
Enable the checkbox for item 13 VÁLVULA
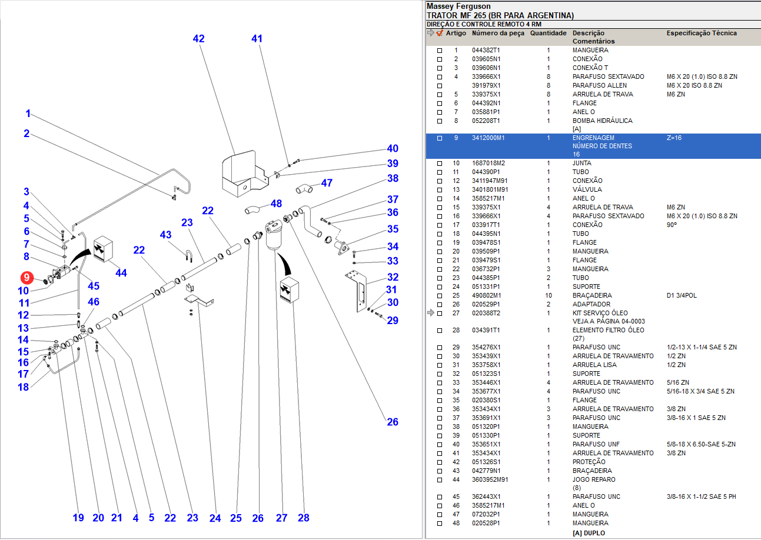[439, 190]
